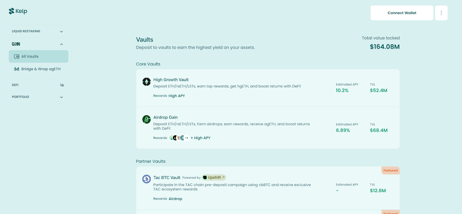The height and width of the screenshot is (214, 462).
Task: Click the Featured badge on Tac BTC Vault
Action: pos(390,171)
